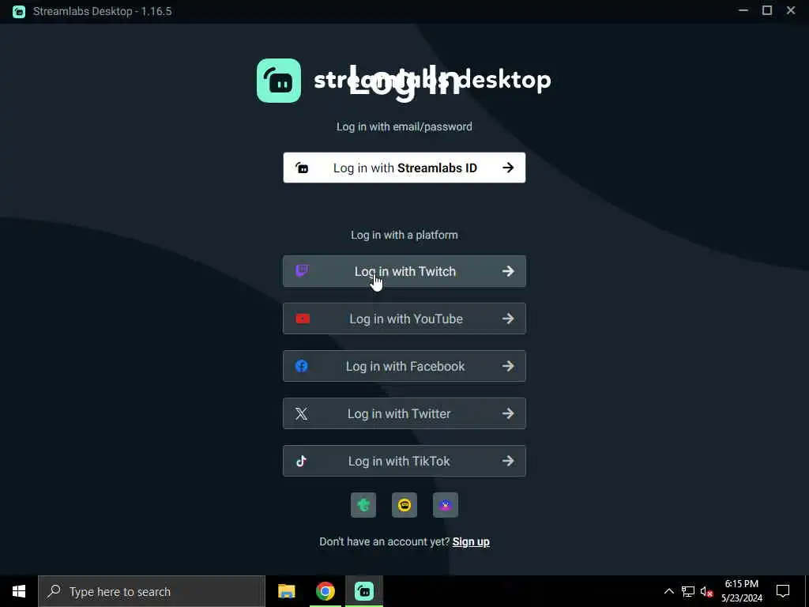The image size is (809, 607).
Task: Open File Explorer from the taskbar
Action: pyautogui.click(x=286, y=591)
